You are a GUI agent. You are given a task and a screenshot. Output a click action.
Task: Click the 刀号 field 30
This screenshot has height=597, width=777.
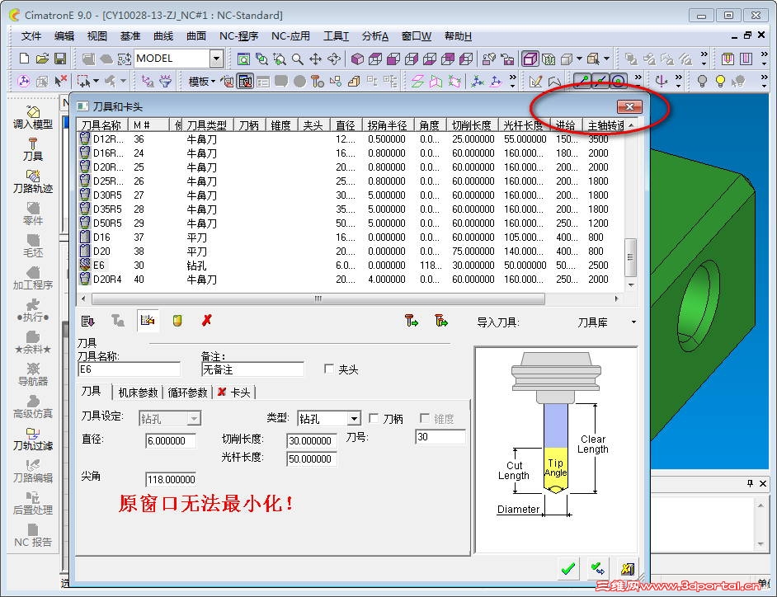point(440,436)
